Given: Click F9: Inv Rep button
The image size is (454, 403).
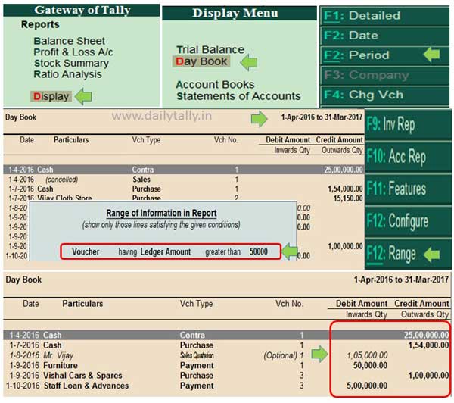Looking at the screenshot, I should pos(409,125).
